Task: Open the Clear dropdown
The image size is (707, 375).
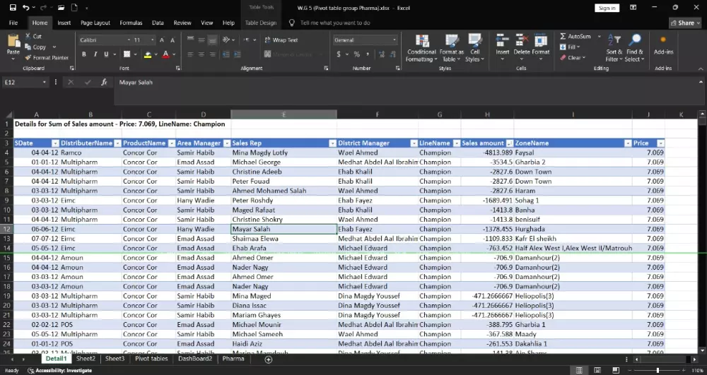Action: 573,58
